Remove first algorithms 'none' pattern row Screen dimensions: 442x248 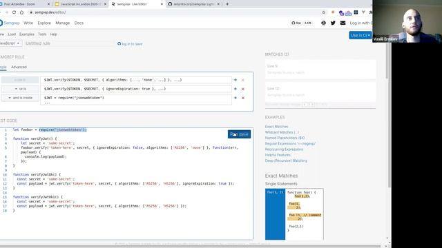tap(243, 80)
